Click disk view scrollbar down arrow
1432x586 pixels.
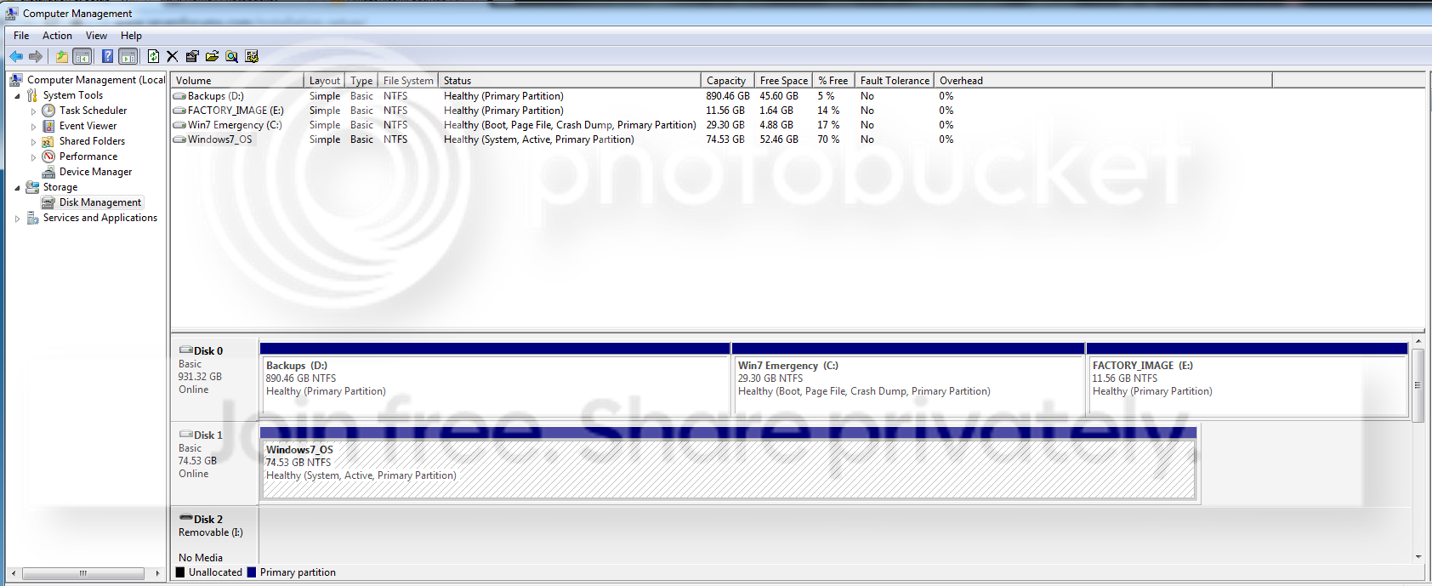1418,557
